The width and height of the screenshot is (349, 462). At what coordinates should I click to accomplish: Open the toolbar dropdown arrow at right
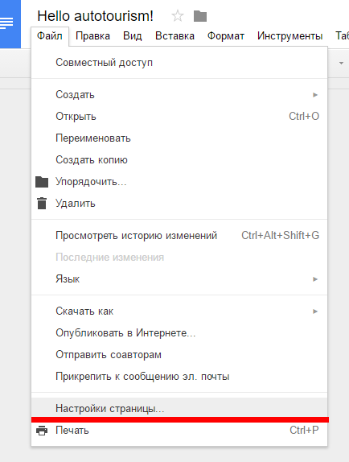(341, 63)
